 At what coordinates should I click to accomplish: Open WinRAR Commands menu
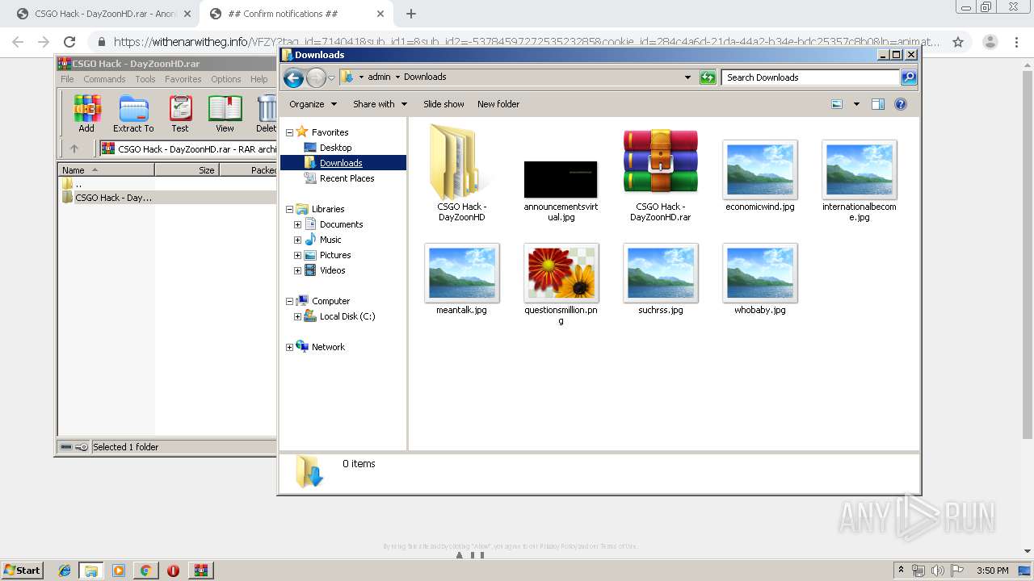tap(104, 79)
